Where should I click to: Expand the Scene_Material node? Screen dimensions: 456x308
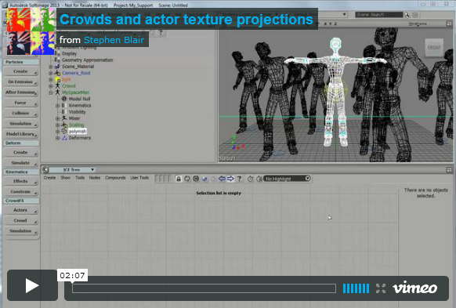51,67
